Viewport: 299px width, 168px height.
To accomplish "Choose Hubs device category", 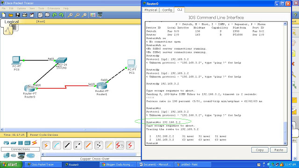I will pos(21,143).
